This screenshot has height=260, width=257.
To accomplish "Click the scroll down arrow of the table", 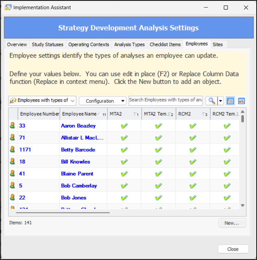I will coord(243,206).
